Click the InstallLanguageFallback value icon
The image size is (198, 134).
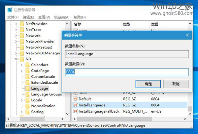tap(76, 111)
